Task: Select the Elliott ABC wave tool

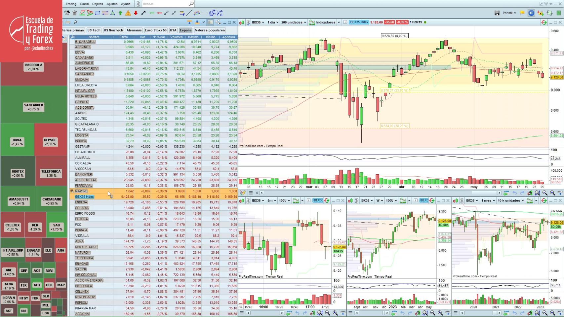Action: click(x=220, y=13)
